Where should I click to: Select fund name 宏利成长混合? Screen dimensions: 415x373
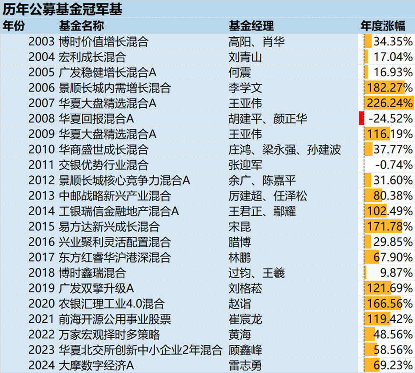tap(92, 57)
